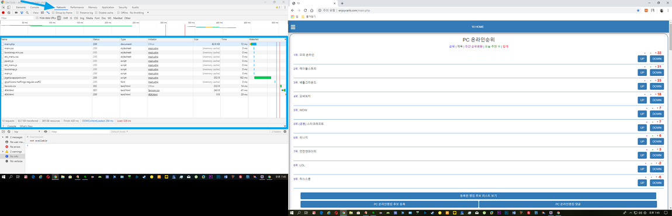Open the Audits tab
Image resolution: width=672 pixels, height=216 pixels.
coord(136,7)
